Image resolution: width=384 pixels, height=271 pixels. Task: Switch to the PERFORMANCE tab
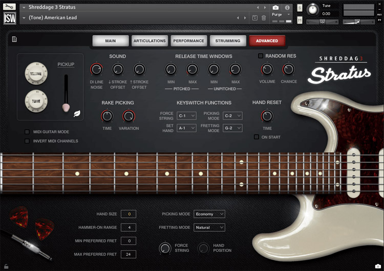[188, 40]
